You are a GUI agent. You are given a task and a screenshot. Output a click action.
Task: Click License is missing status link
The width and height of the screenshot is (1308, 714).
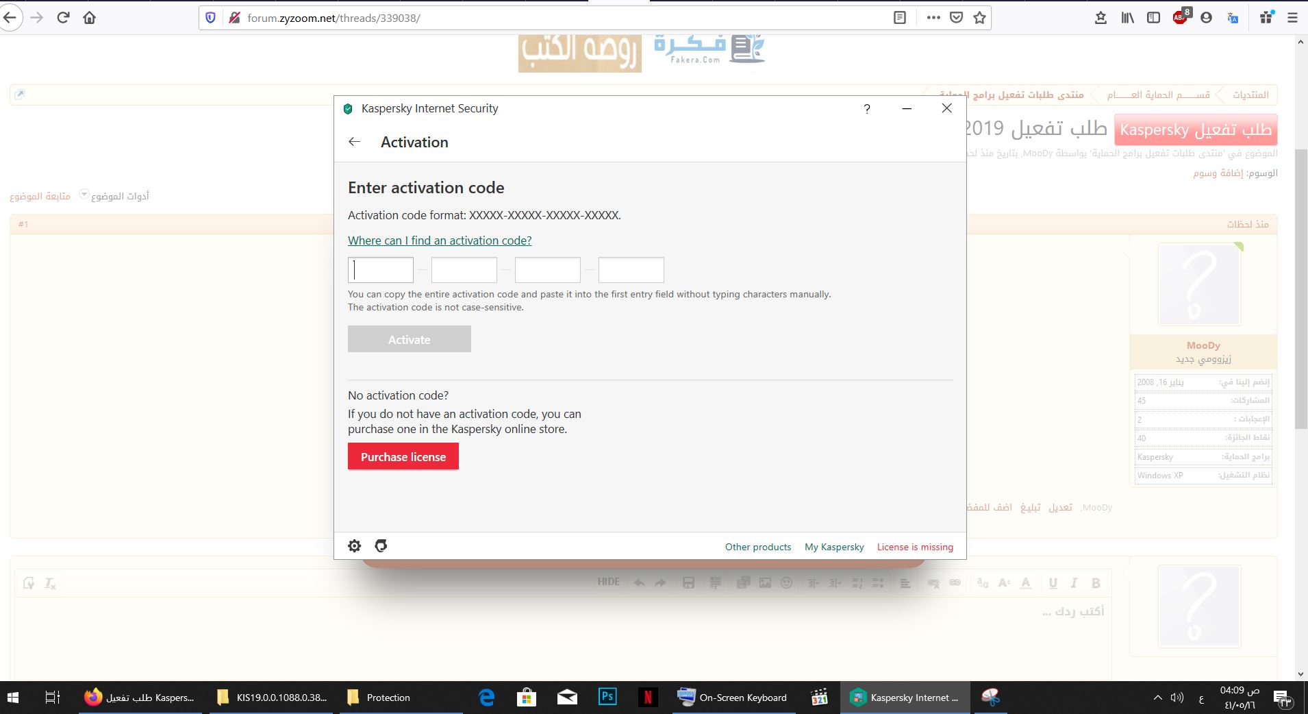[915, 547]
